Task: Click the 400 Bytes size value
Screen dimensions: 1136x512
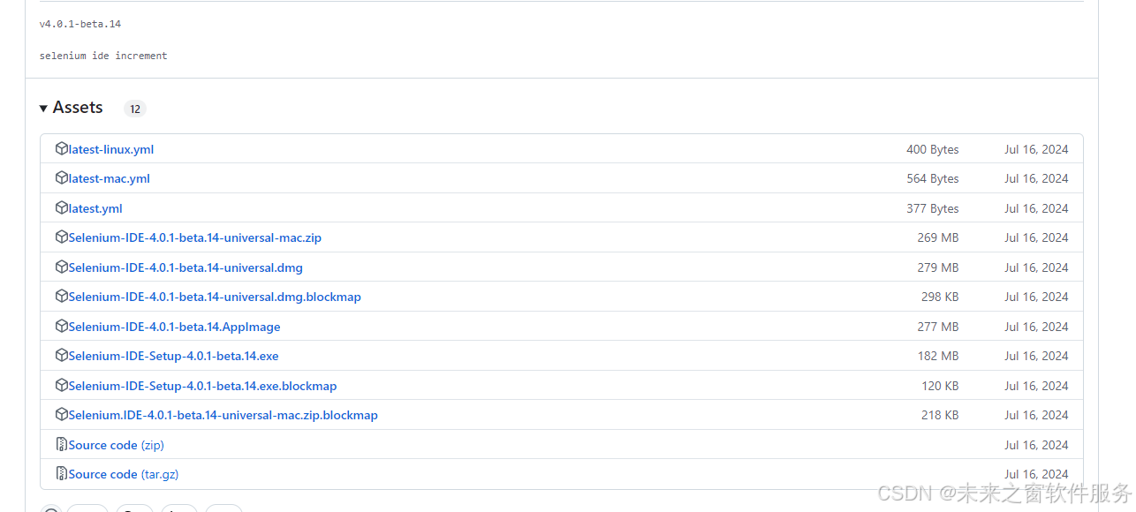Action: point(932,149)
